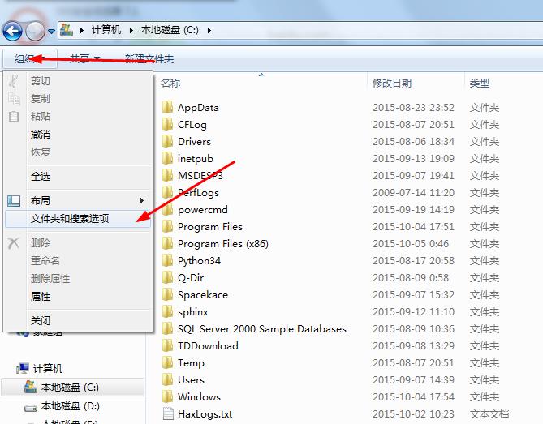Click the 新建文件夹 button
Viewport: 543px width, 424px height.
click(x=149, y=59)
